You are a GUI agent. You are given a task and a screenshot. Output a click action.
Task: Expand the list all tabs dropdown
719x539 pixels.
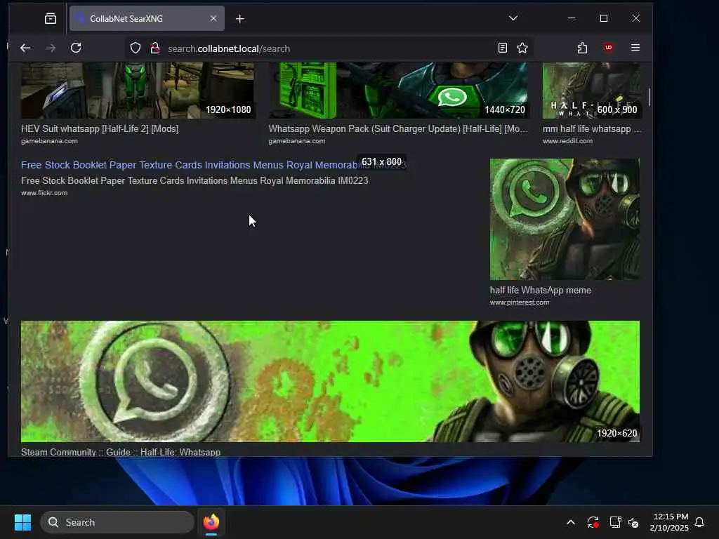point(513,18)
